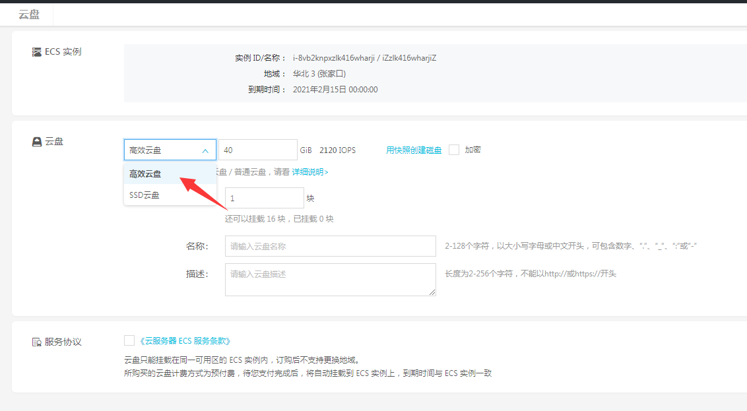Click the description textarea resize handle
This screenshot has width=747, height=411.
click(x=432, y=292)
